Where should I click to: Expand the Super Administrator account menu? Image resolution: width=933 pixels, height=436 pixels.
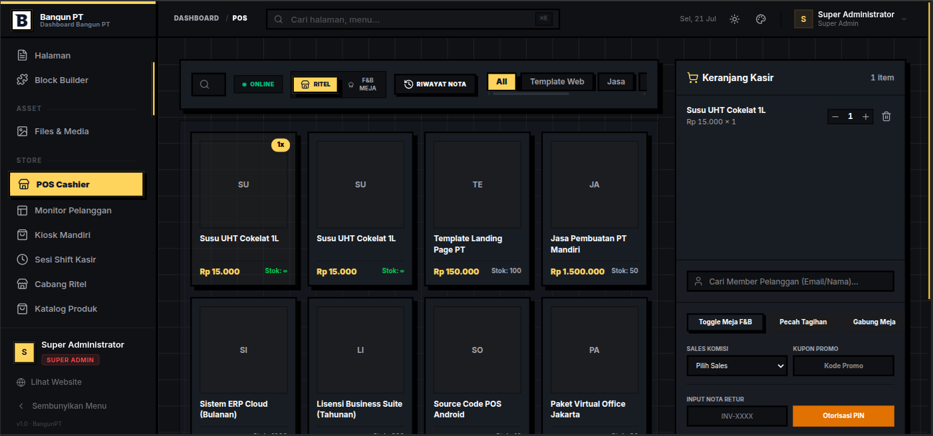click(851, 19)
